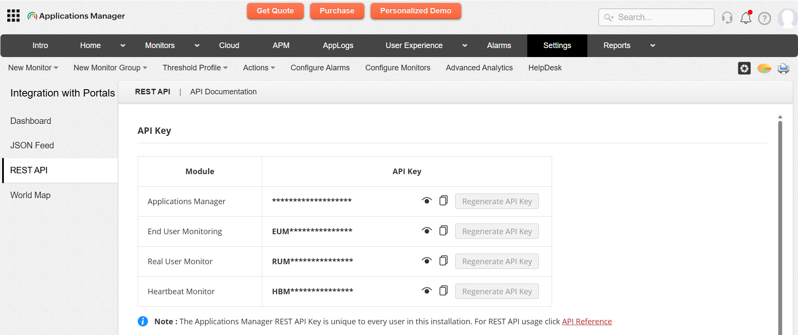Focus the Search input field
This screenshot has width=798, height=335.
click(656, 18)
